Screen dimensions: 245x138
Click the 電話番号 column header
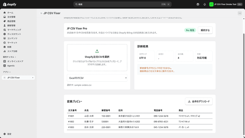[x=158, y=110]
